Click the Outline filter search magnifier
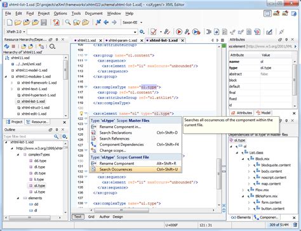The height and width of the screenshot is (231, 301). pyautogui.click(x=56, y=136)
